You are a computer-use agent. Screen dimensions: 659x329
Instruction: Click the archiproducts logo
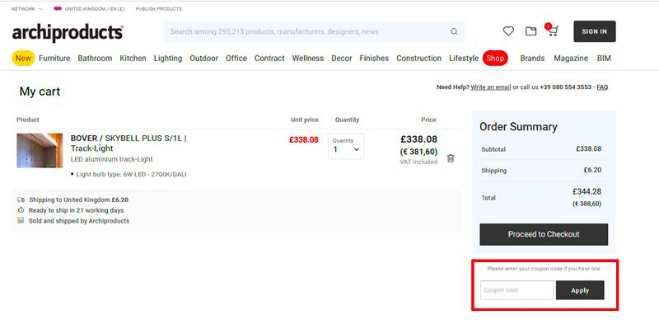click(x=68, y=33)
